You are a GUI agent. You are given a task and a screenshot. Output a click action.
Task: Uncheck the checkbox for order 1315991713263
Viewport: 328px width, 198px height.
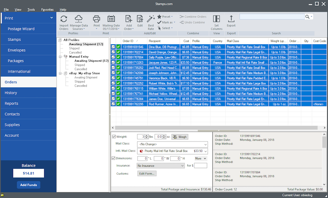point(113,62)
